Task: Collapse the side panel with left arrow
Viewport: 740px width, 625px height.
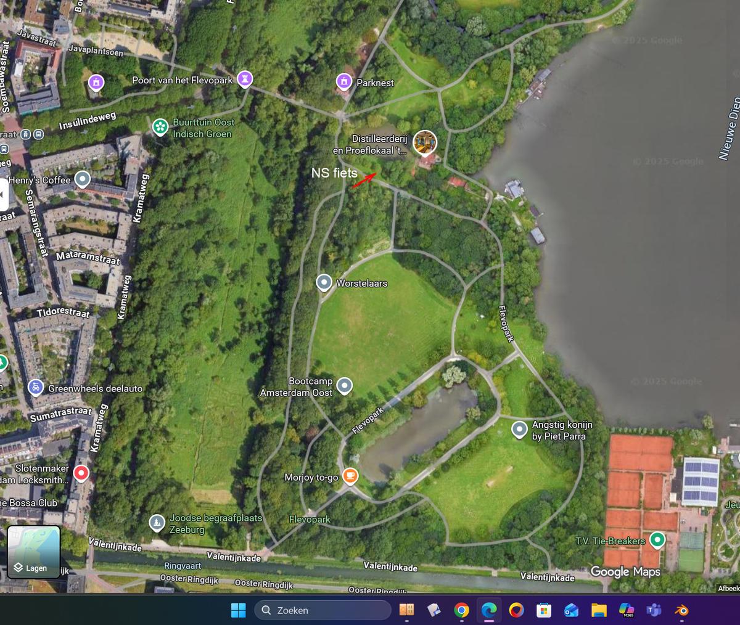Action: click(3, 195)
